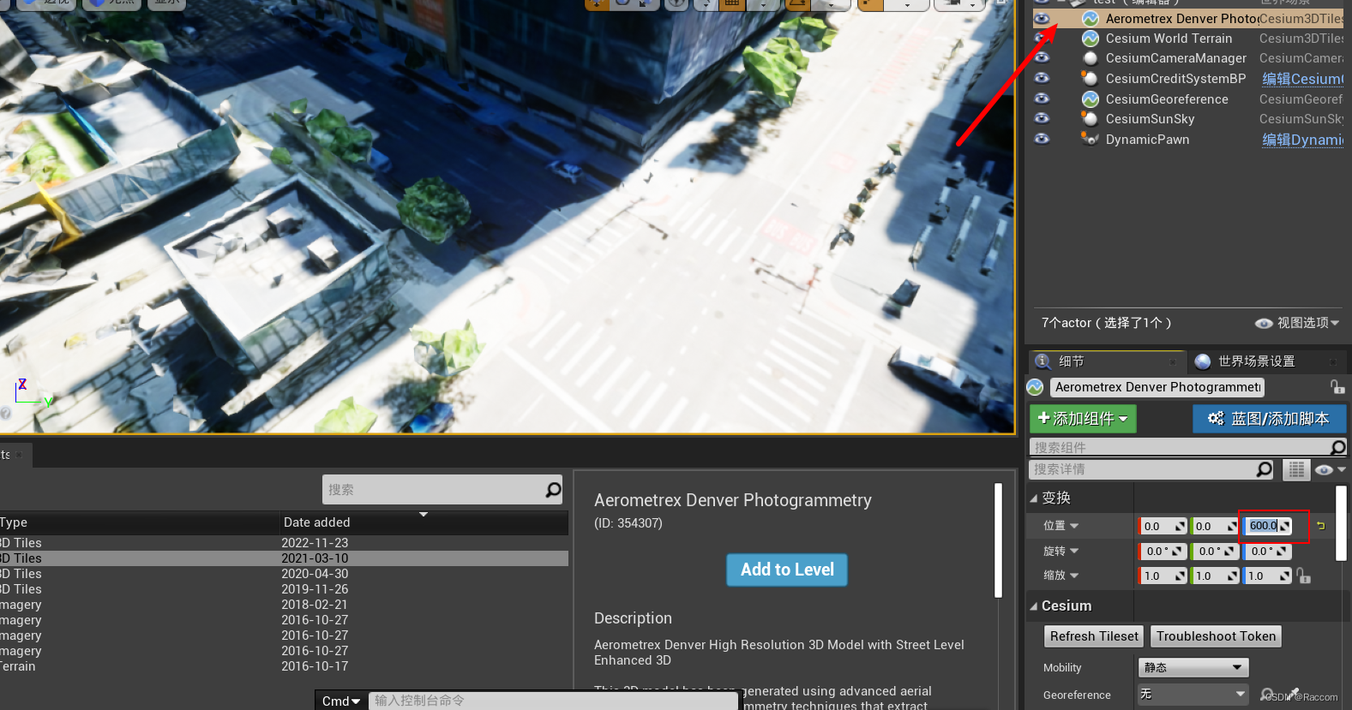
Task: Select the asset row dated 2022-11-23
Action: click(284, 543)
